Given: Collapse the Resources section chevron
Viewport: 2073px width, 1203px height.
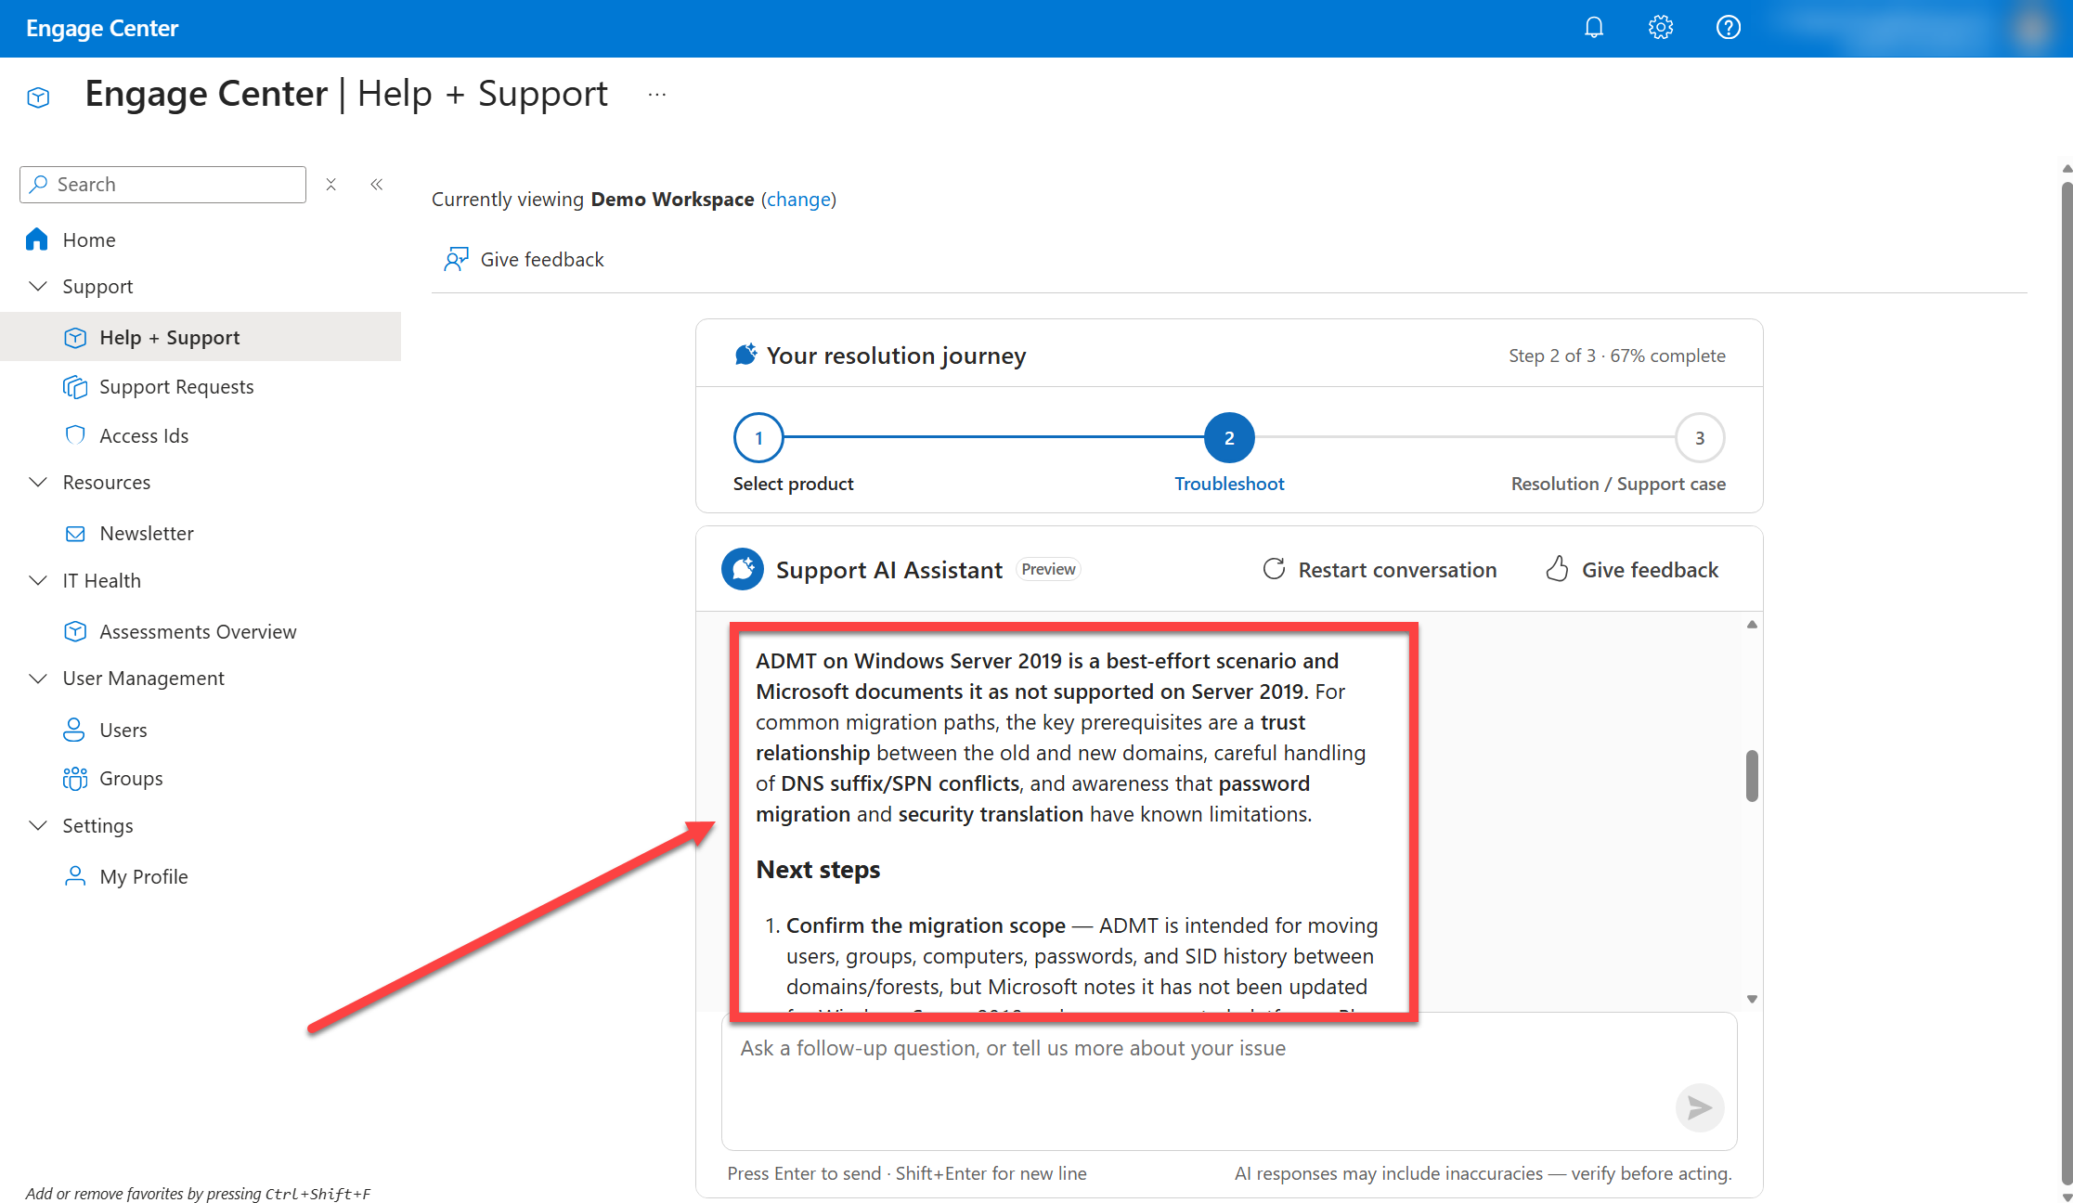Looking at the screenshot, I should coord(38,483).
